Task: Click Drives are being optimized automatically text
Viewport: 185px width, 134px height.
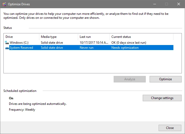Action: pos(38,104)
